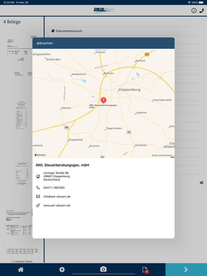Tap the Apple Karten logo on map
The height and width of the screenshot is (276, 207).
coord(40,155)
